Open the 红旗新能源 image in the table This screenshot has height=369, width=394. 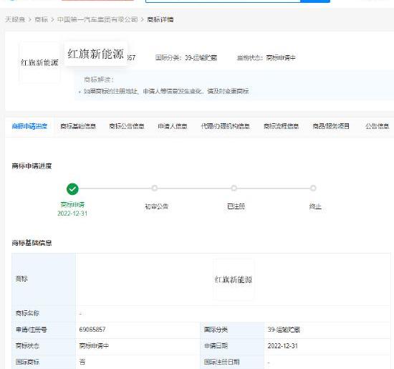[234, 279]
